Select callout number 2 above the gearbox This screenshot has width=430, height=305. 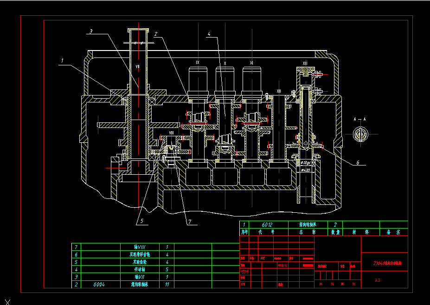[x=156, y=34]
